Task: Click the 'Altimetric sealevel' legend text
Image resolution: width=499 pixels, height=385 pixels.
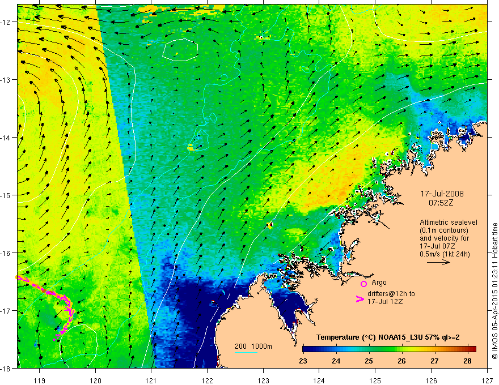Action: click(x=449, y=223)
